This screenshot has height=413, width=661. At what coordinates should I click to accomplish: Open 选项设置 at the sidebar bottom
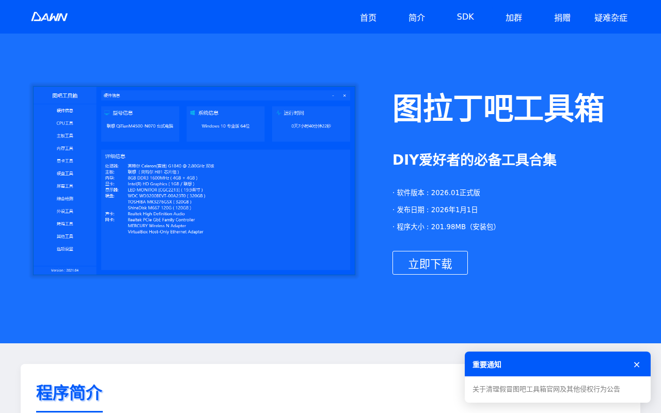(65, 248)
